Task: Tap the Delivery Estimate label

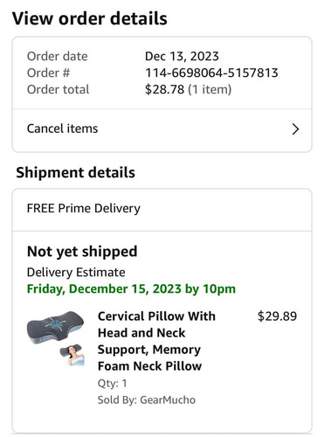Action: point(76,273)
